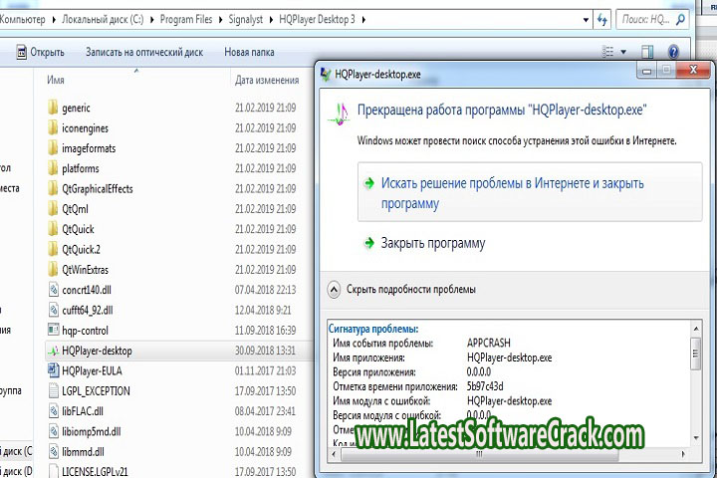The height and width of the screenshot is (478, 717).
Task: Click 'Записать на оптический диск' toolbar item
Action: coord(144,52)
